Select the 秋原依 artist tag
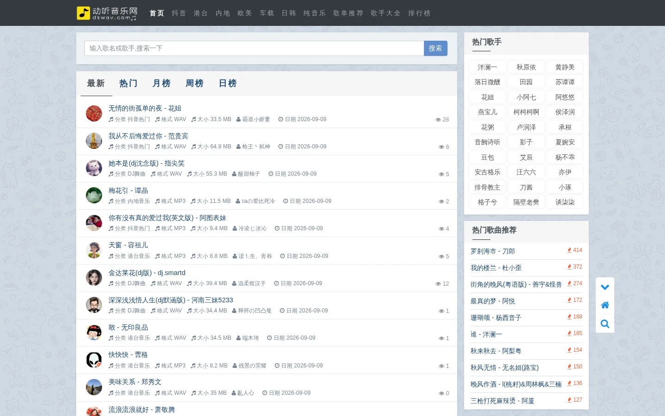The height and width of the screenshot is (416, 665). click(x=526, y=67)
